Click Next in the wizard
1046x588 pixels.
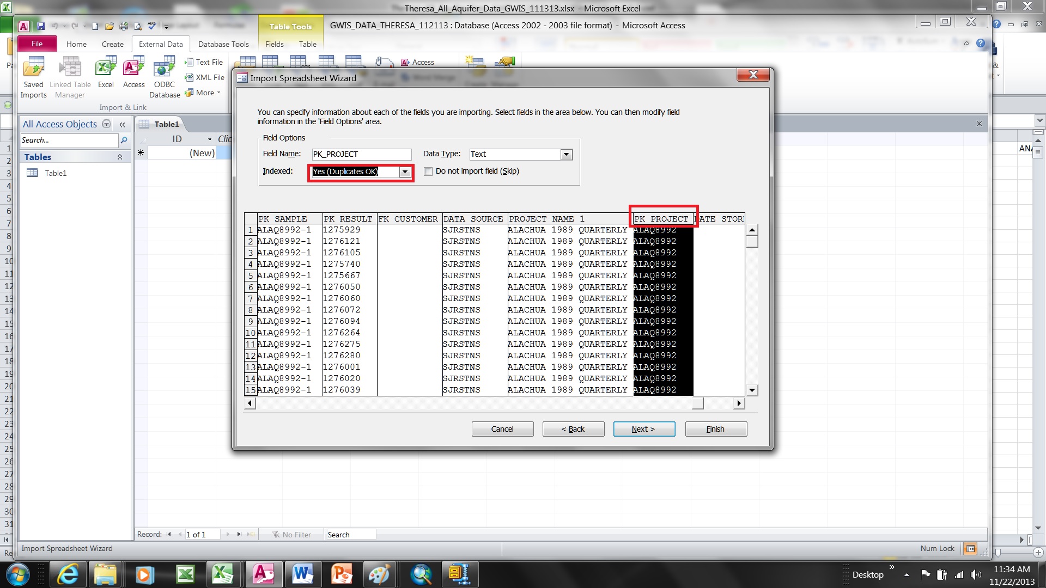(644, 429)
